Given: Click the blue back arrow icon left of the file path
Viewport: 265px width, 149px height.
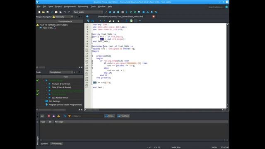Looking at the screenshot, I should [x=87, y=17].
